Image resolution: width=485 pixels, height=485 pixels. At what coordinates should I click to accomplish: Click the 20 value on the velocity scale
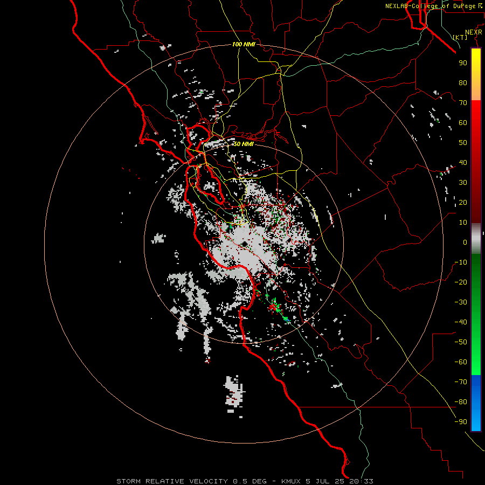(463, 203)
